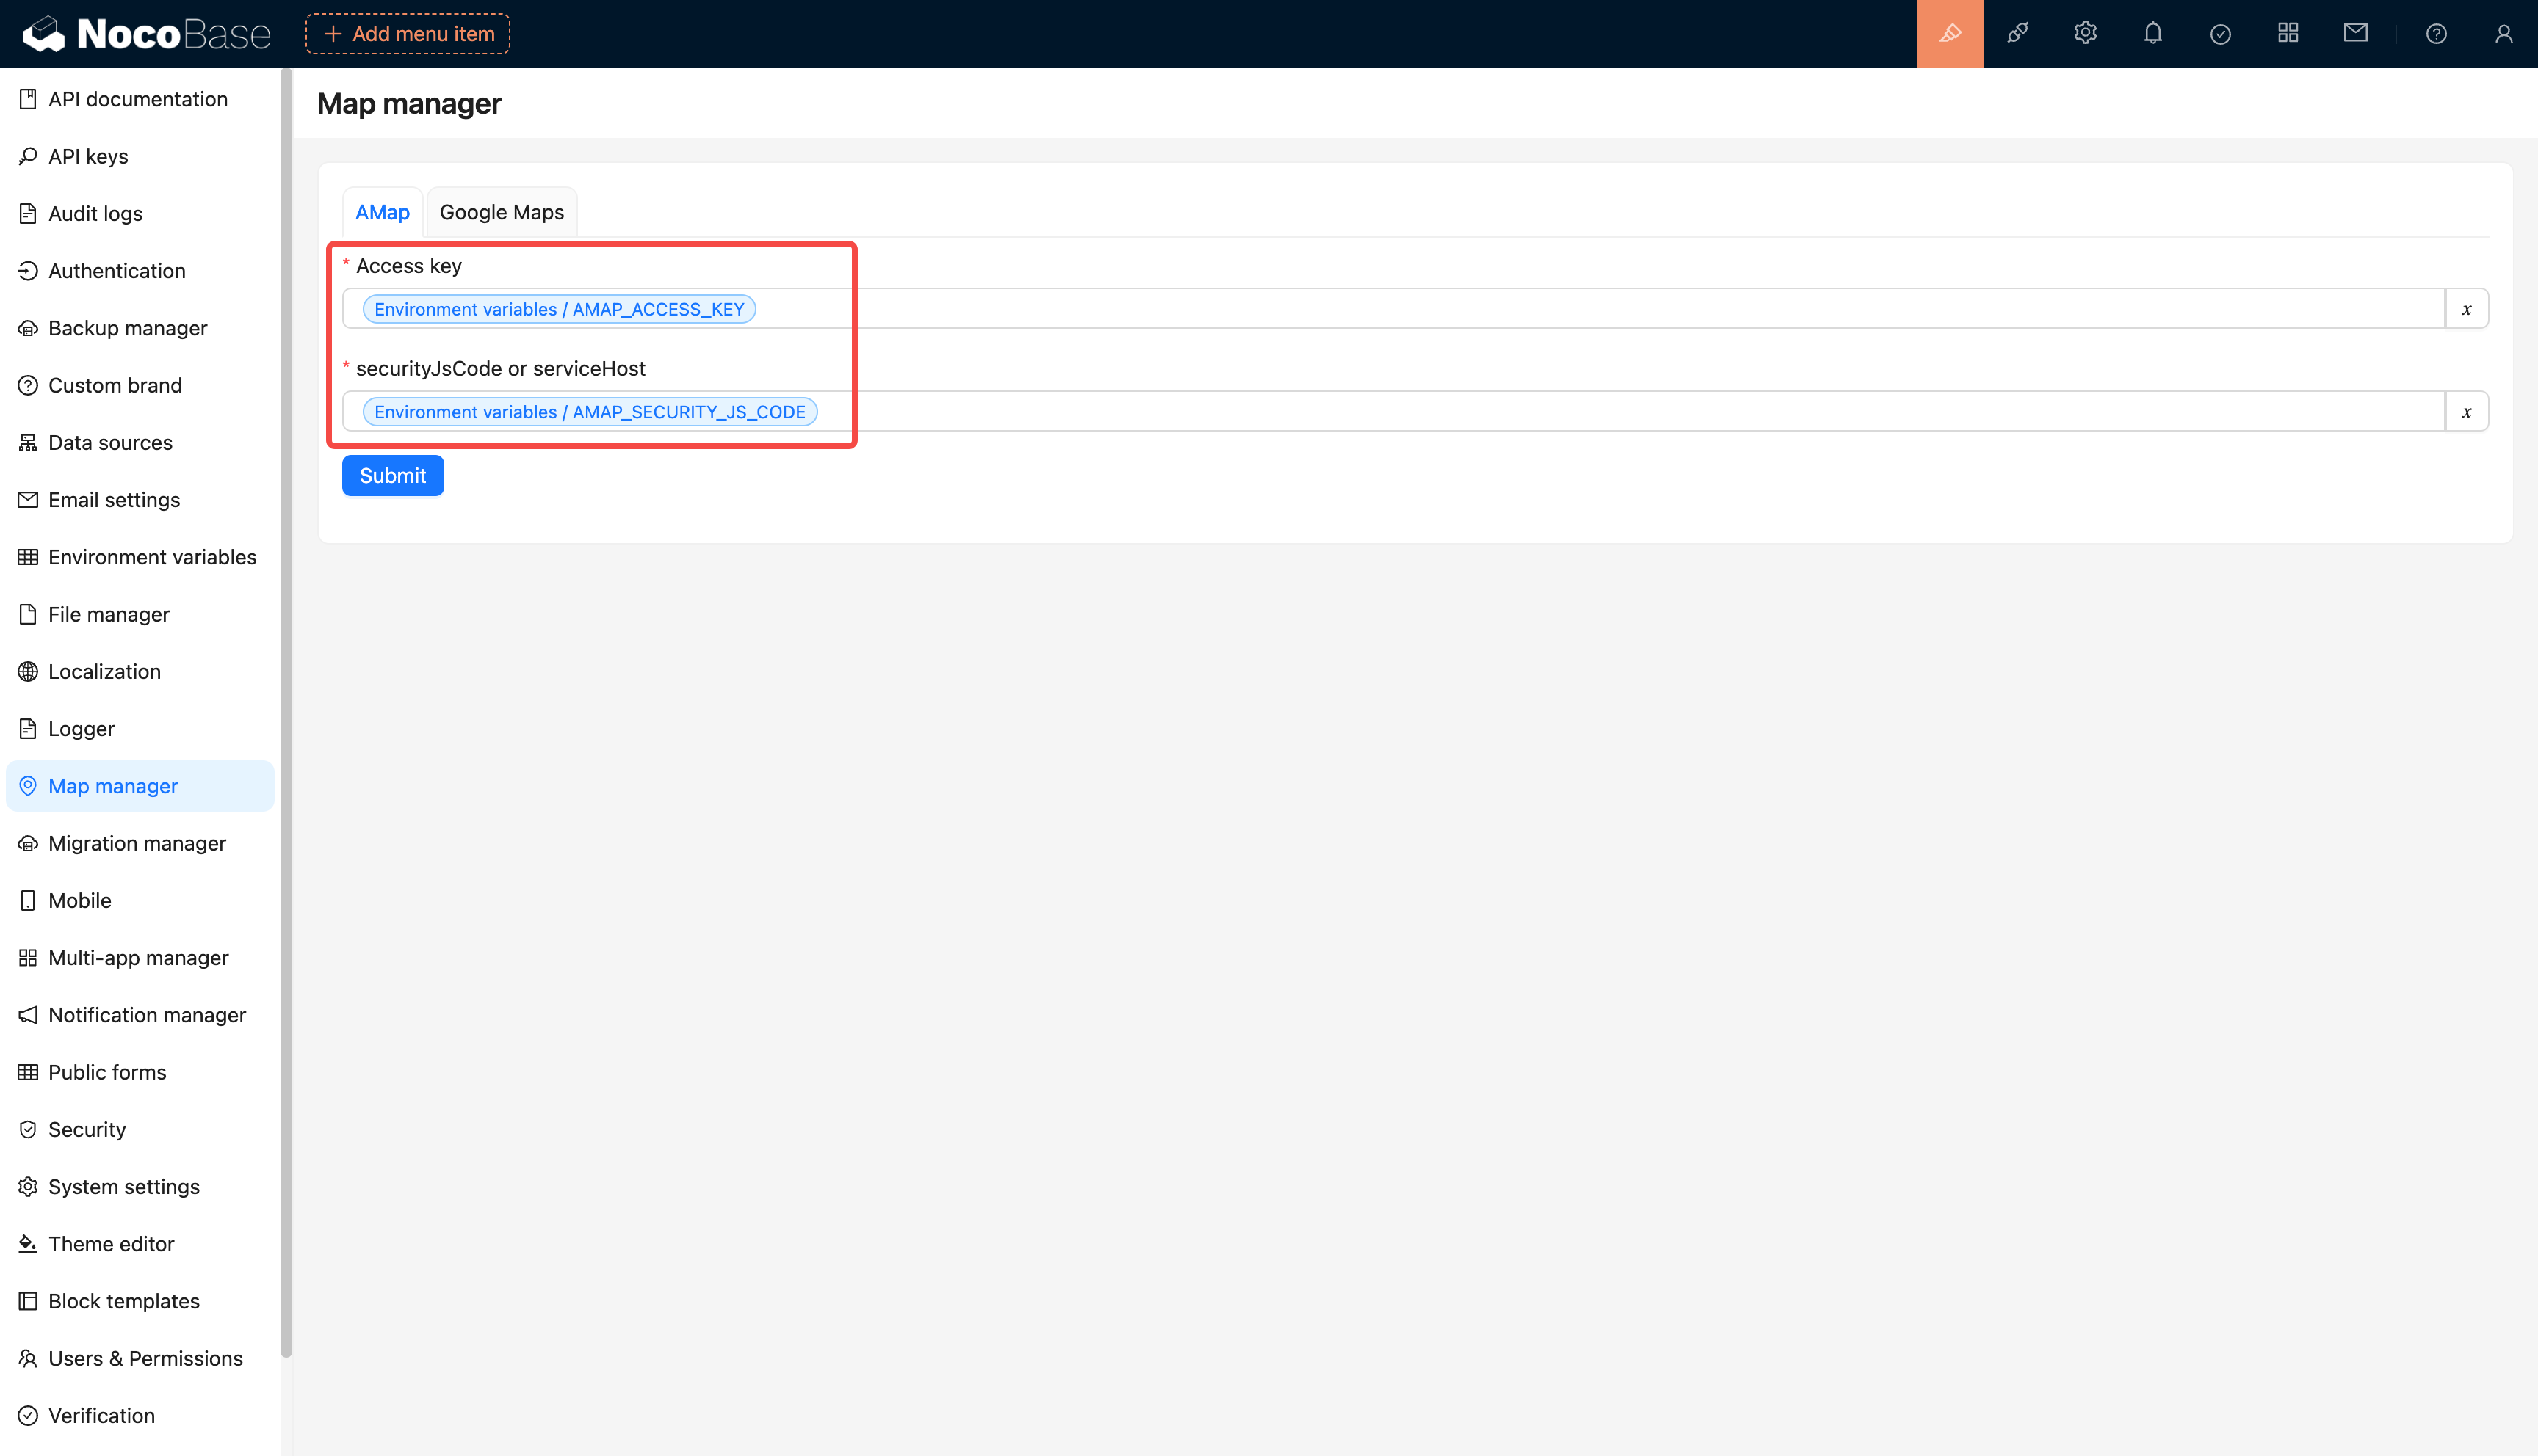Open the settings gear icon in top bar

point(2085,34)
